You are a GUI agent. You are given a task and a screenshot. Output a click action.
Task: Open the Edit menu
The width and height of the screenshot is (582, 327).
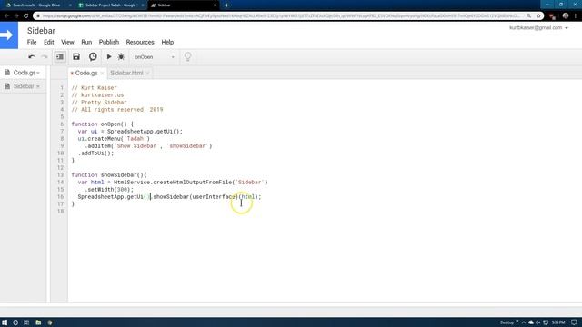tap(48, 43)
